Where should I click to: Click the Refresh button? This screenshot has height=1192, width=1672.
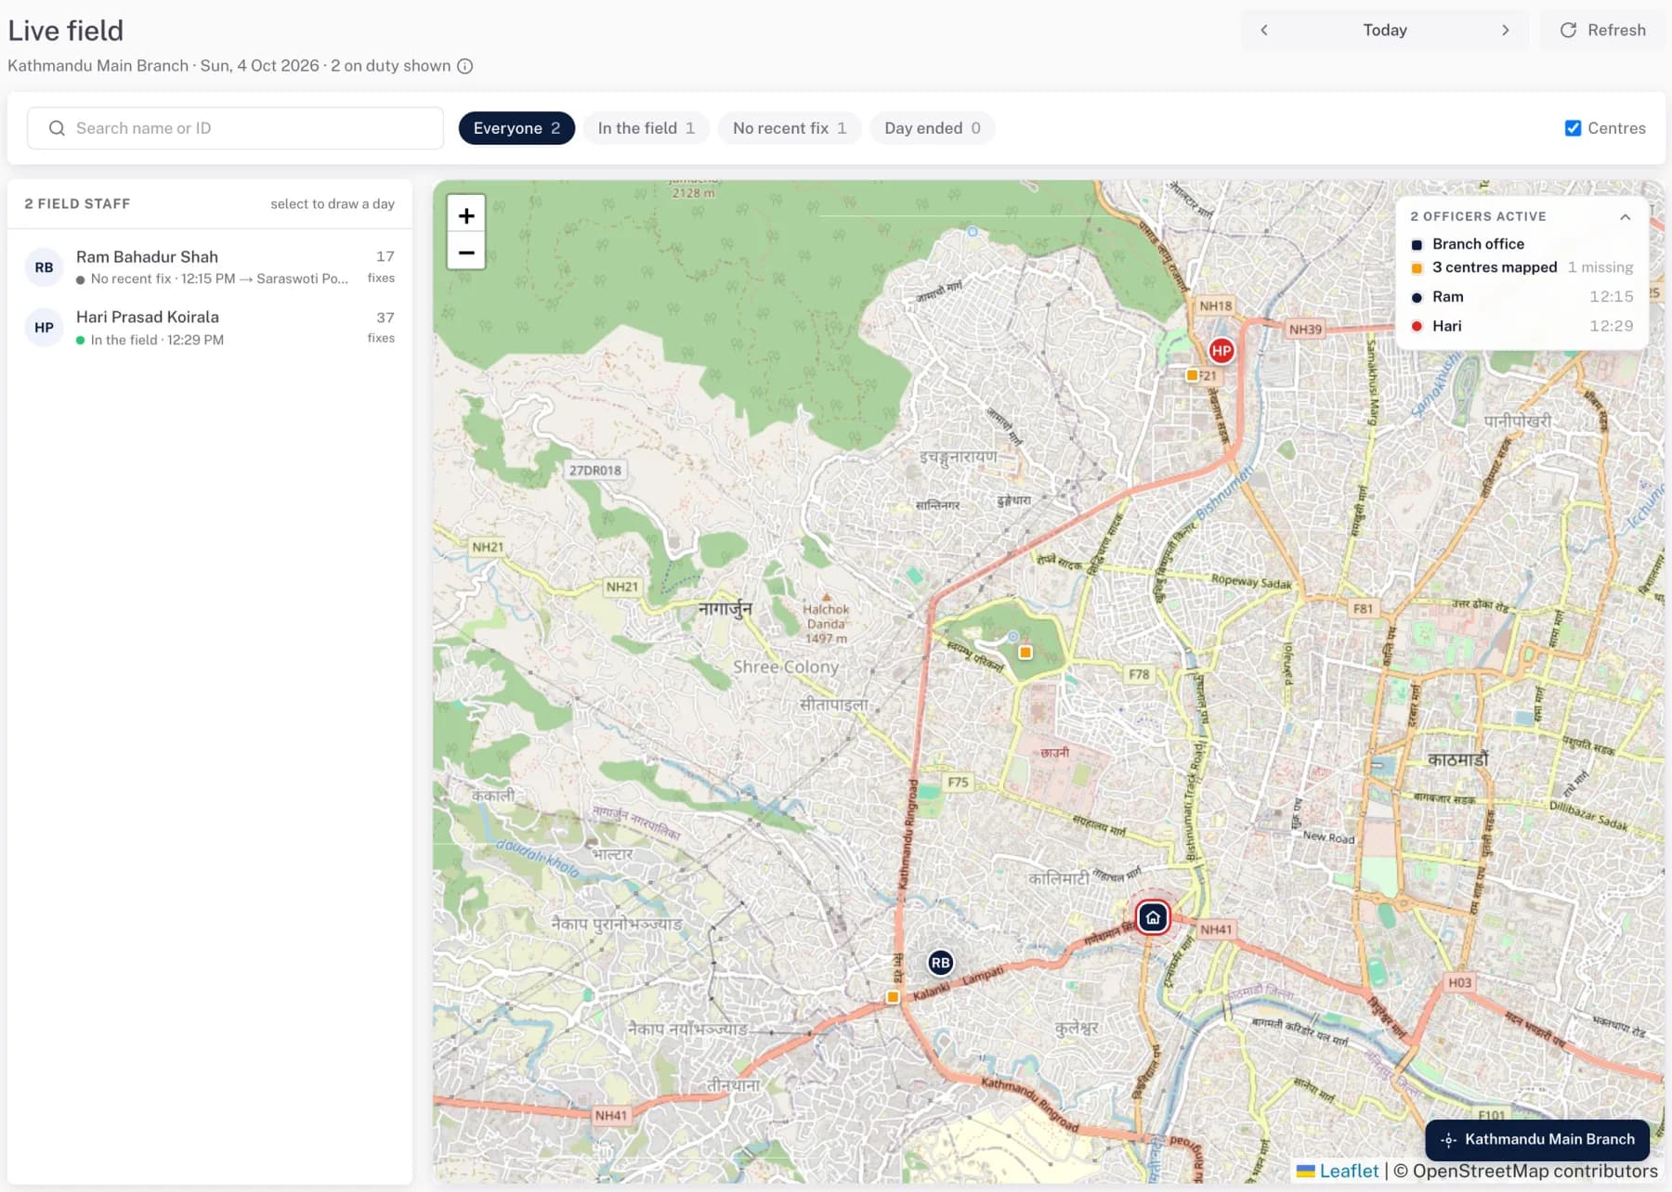[x=1602, y=30]
